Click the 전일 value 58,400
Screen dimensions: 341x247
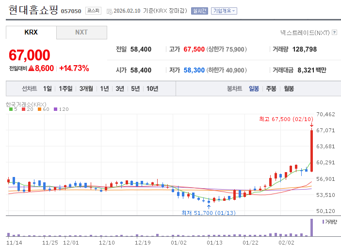pyautogui.click(x=141, y=49)
